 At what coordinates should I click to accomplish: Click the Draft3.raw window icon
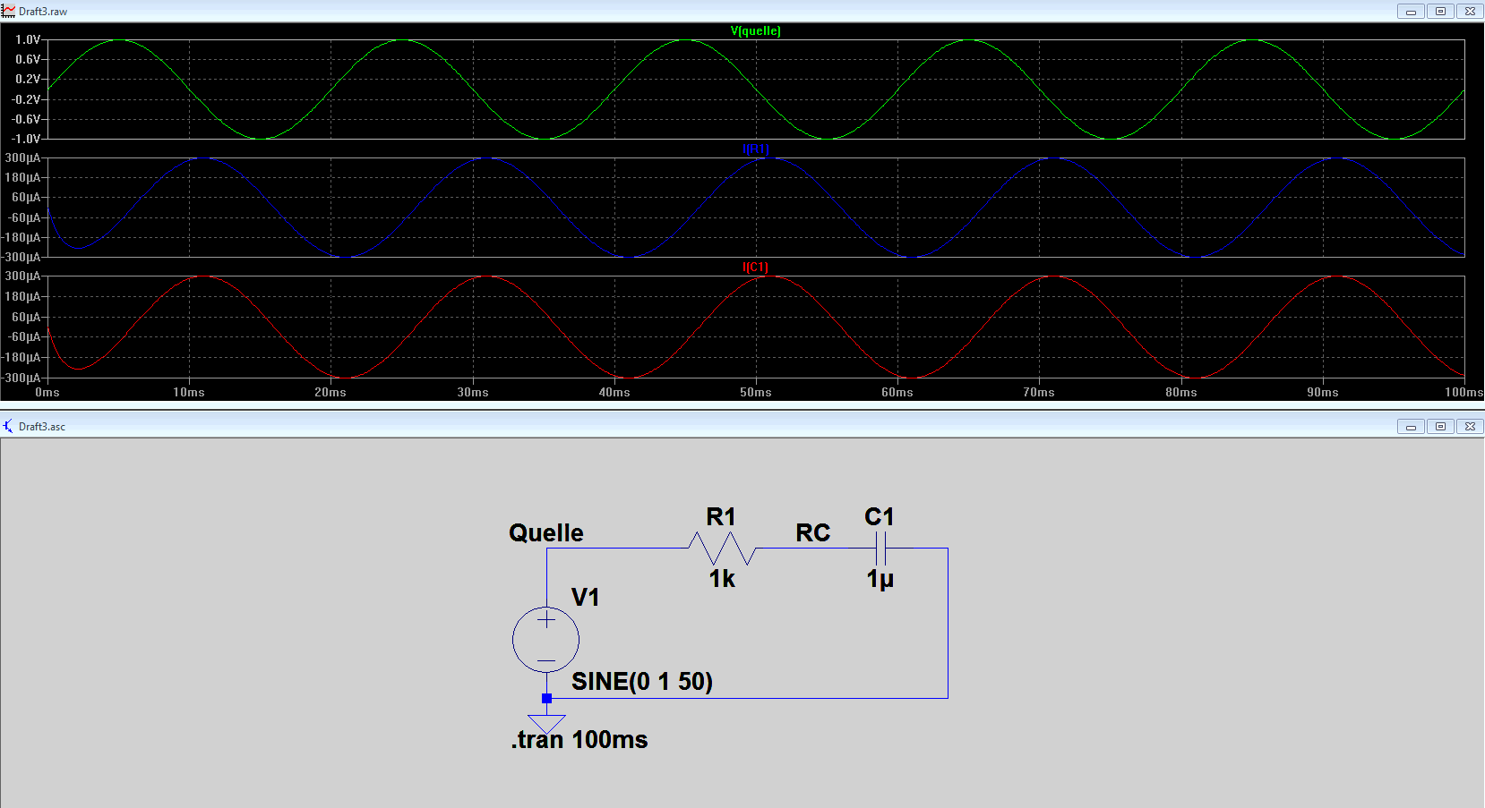click(x=8, y=11)
